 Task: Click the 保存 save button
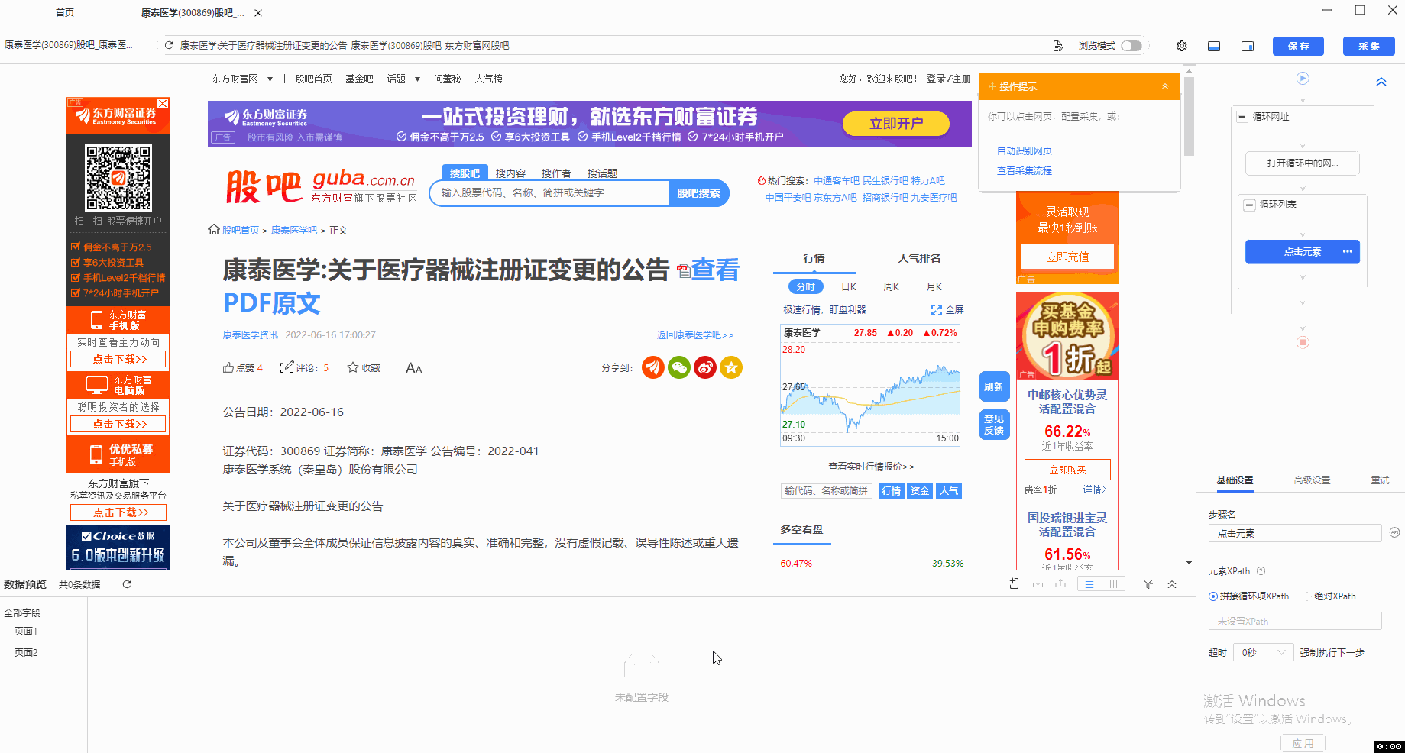tap(1298, 46)
